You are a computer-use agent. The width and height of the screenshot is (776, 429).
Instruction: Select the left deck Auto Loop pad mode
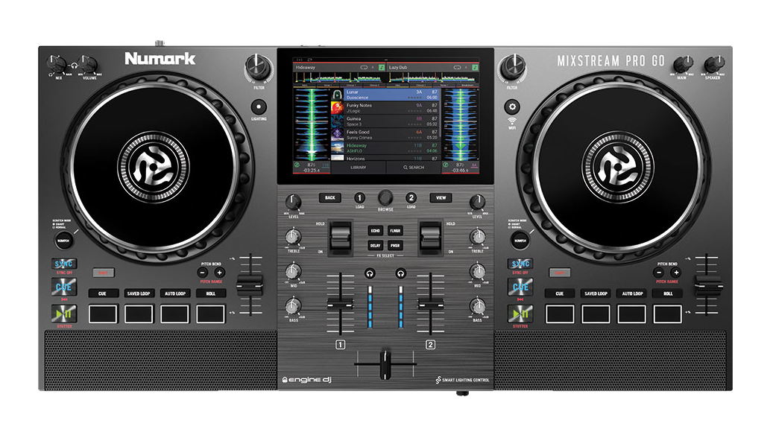174,293
